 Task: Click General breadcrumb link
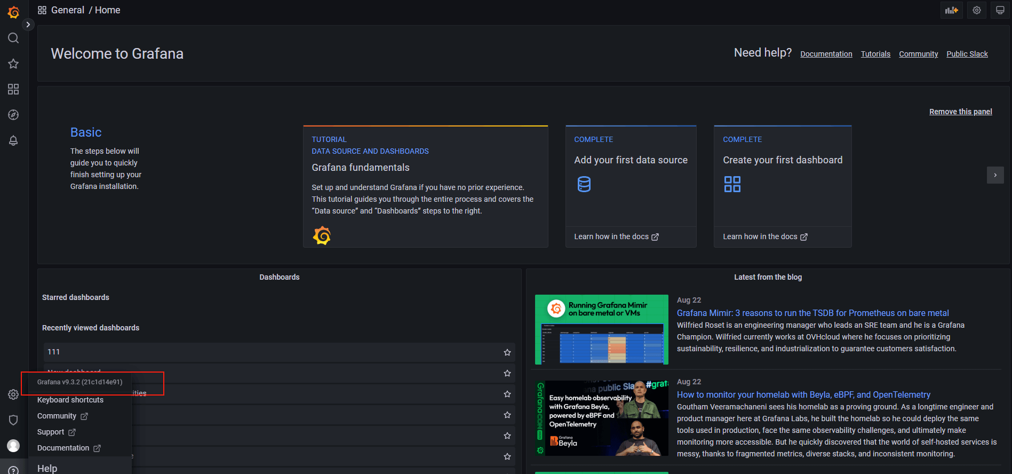click(x=68, y=10)
